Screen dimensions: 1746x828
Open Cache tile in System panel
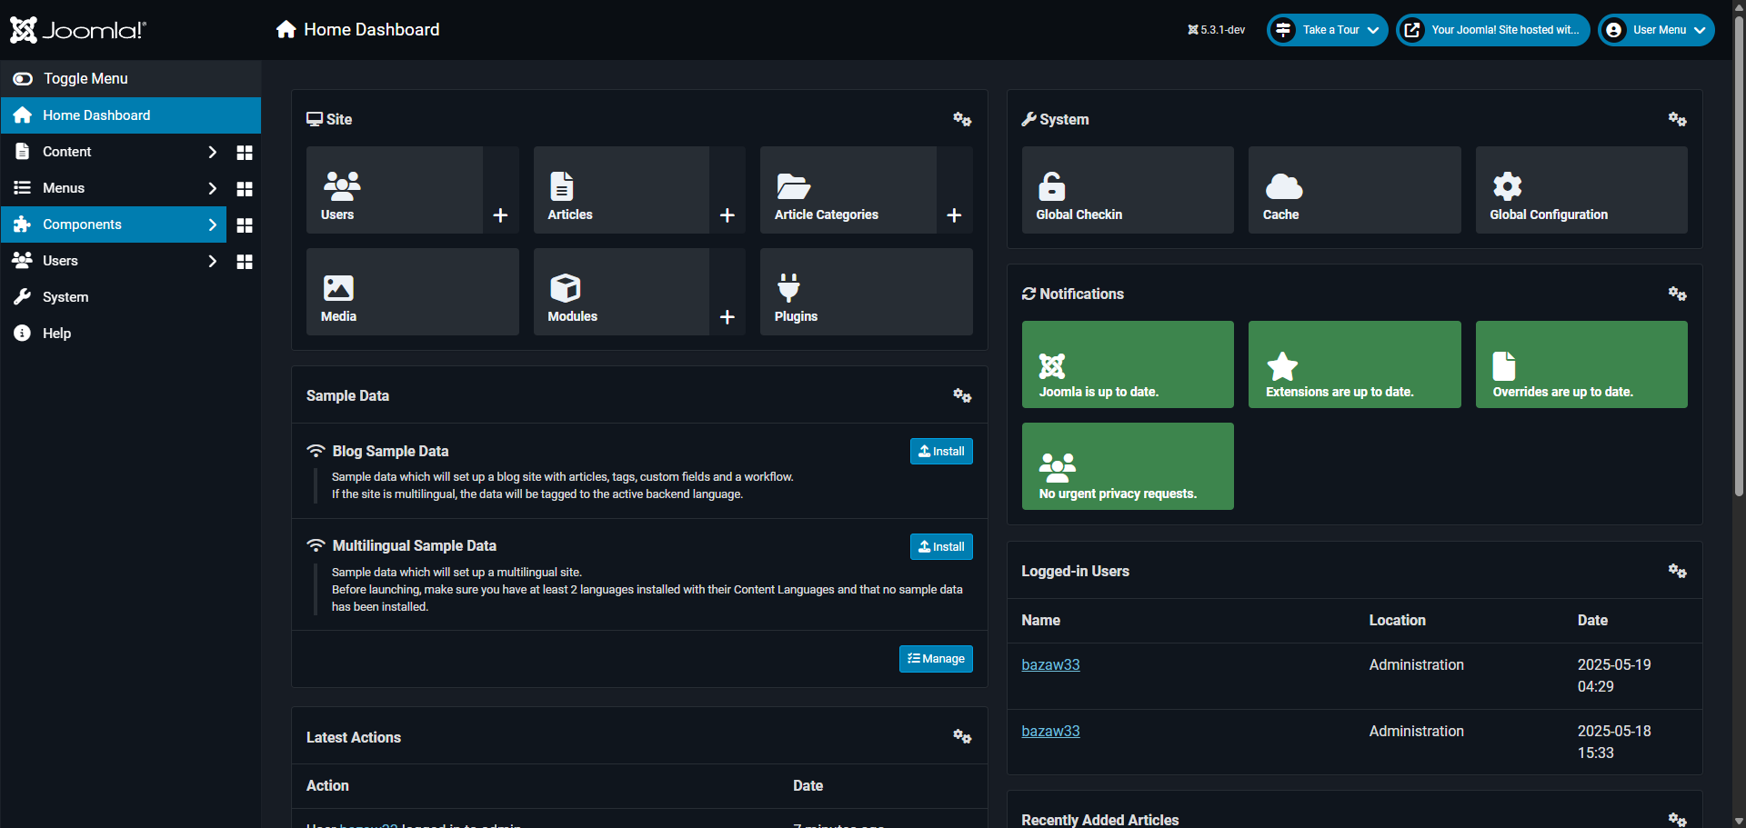(x=1354, y=190)
